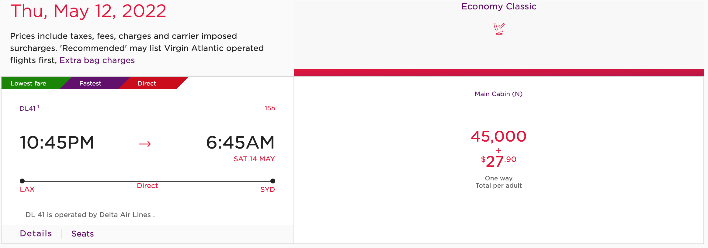Click the LAX departure endpoint dot
Viewport: 708px width, 248px height.
pos(22,181)
